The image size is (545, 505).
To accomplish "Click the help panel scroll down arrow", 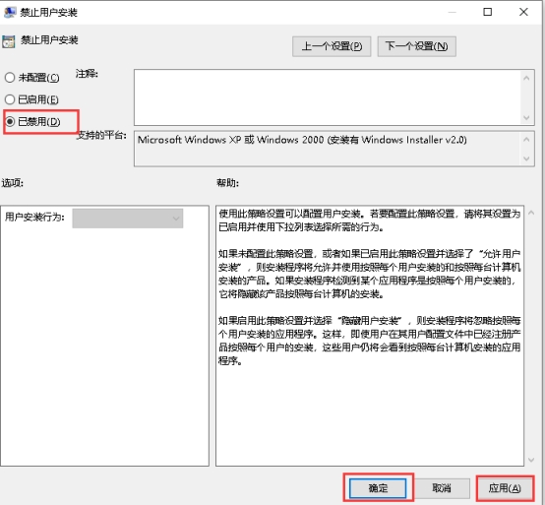I will pos(531,460).
